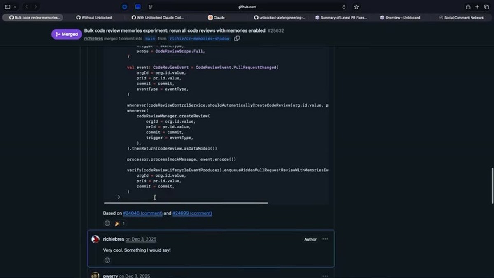The height and width of the screenshot is (278, 494).
Task: Click the PR number #25632
Action: pos(276,30)
